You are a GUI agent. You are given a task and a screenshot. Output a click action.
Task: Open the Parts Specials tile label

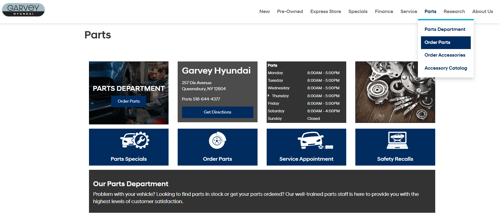point(129,159)
